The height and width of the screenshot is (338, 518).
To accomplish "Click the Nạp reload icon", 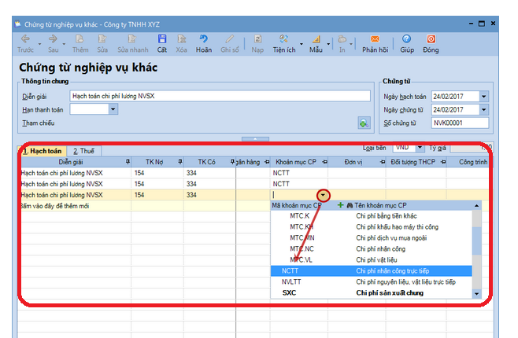I will click(x=257, y=39).
